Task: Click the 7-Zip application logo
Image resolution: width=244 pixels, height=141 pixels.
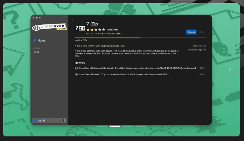Action: 80,28
